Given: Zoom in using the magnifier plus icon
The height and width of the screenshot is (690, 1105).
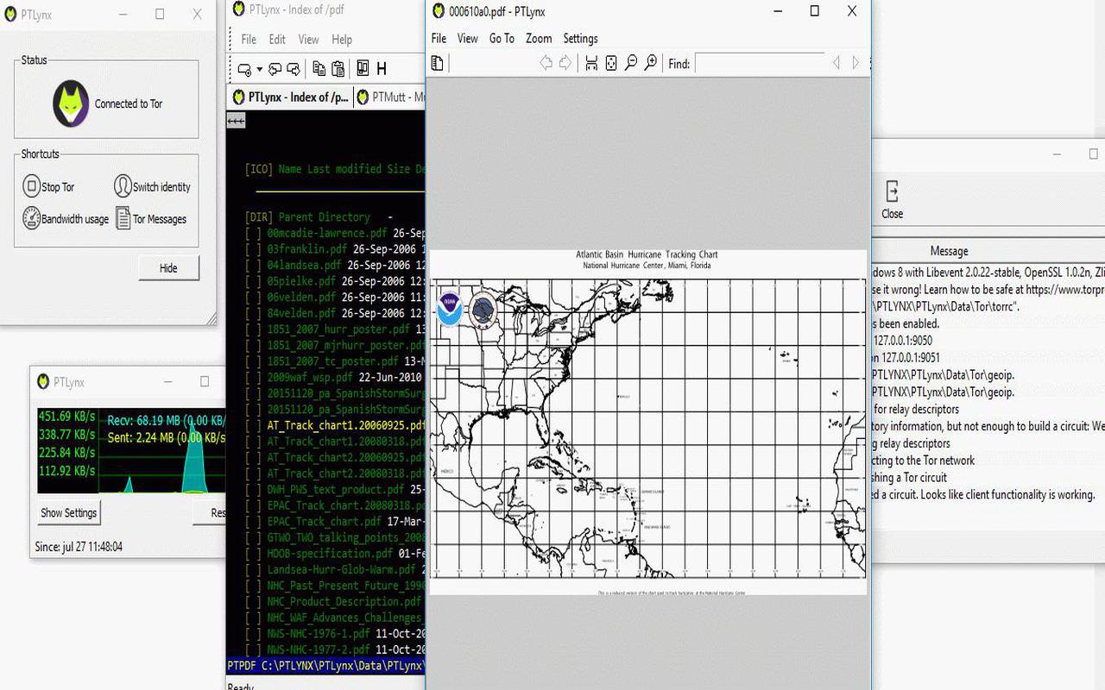Looking at the screenshot, I should (651, 63).
